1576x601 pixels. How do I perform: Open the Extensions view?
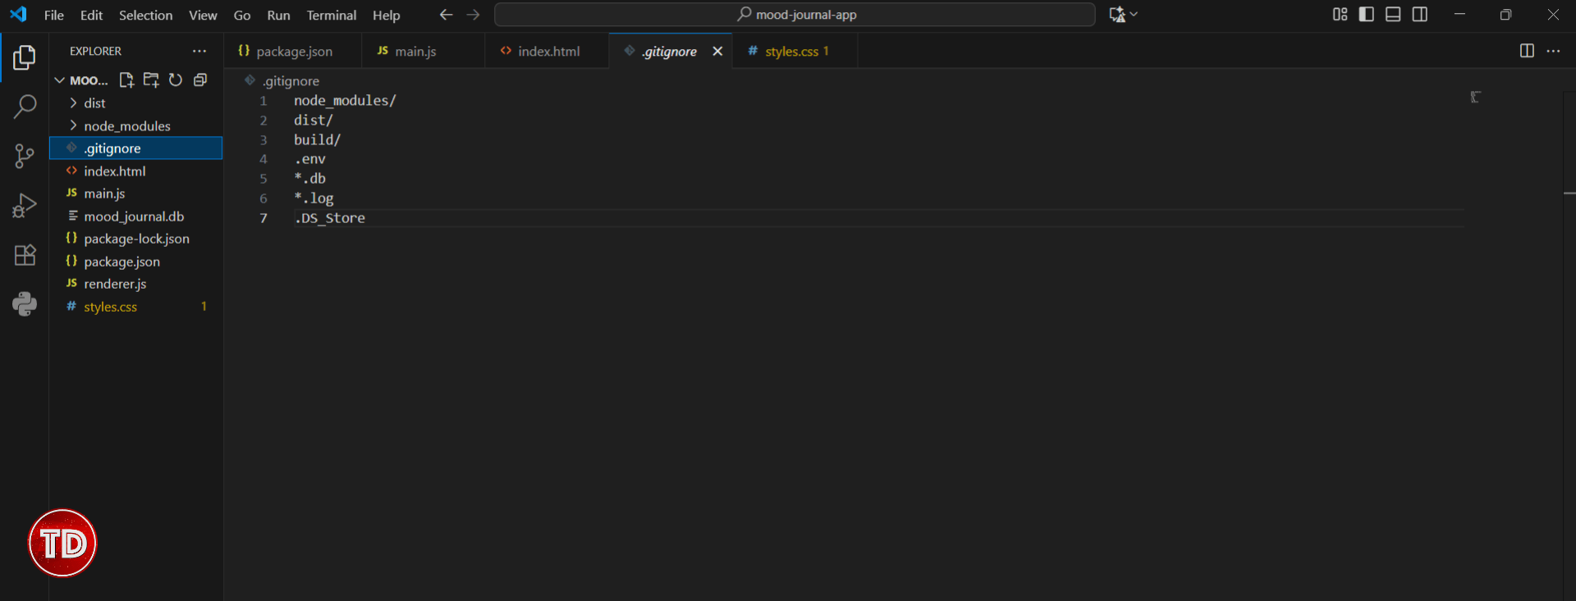pos(25,255)
